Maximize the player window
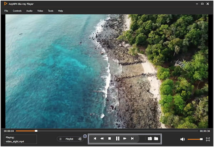 202,4
